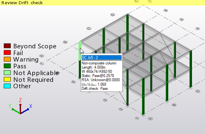
Task: Click the orange Warning legend swatch
Action: 7,59
